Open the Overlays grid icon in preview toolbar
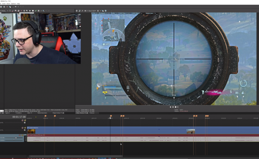This screenshot has width=259, height=159. coord(98,11)
